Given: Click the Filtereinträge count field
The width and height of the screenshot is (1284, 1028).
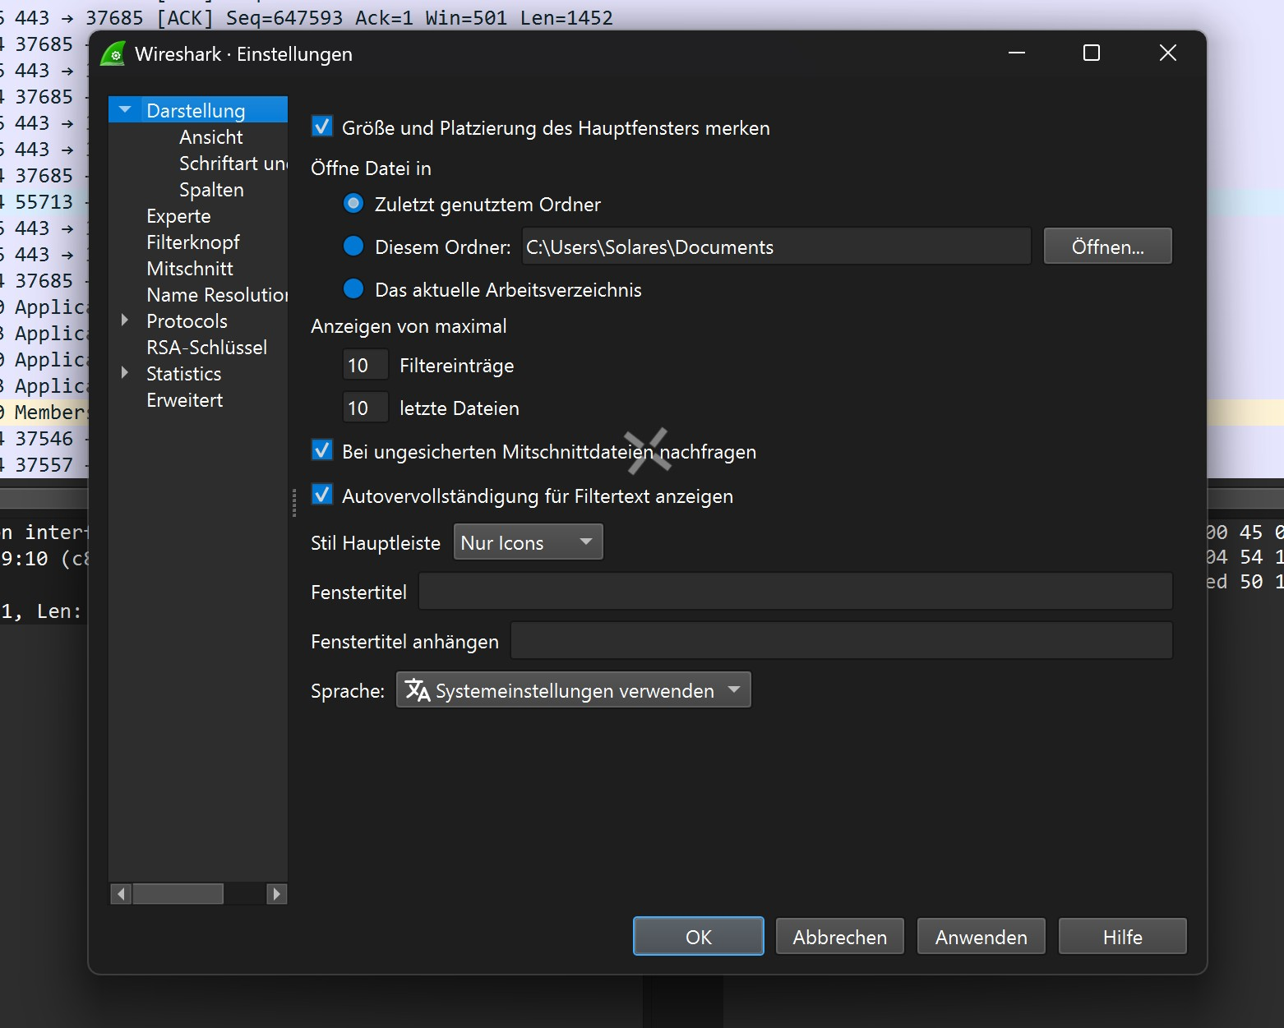Looking at the screenshot, I should point(365,365).
